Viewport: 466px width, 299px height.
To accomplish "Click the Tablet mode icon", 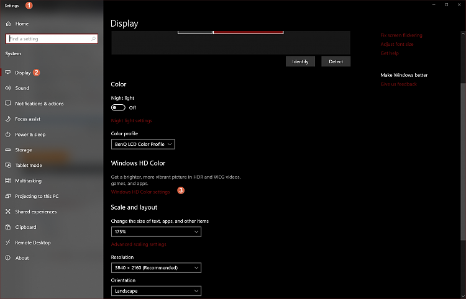I will click(x=8, y=166).
